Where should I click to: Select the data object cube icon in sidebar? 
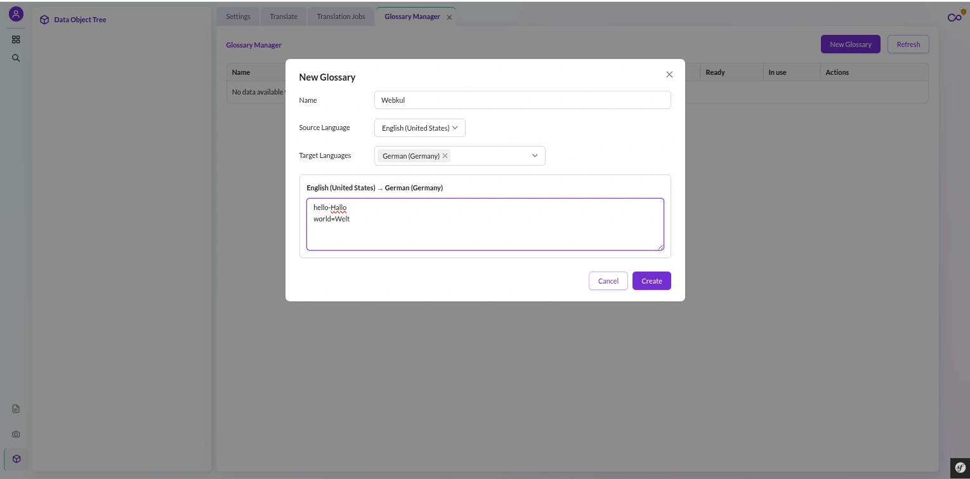16,459
